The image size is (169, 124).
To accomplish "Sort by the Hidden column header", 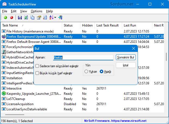I will click(x=87, y=25).
